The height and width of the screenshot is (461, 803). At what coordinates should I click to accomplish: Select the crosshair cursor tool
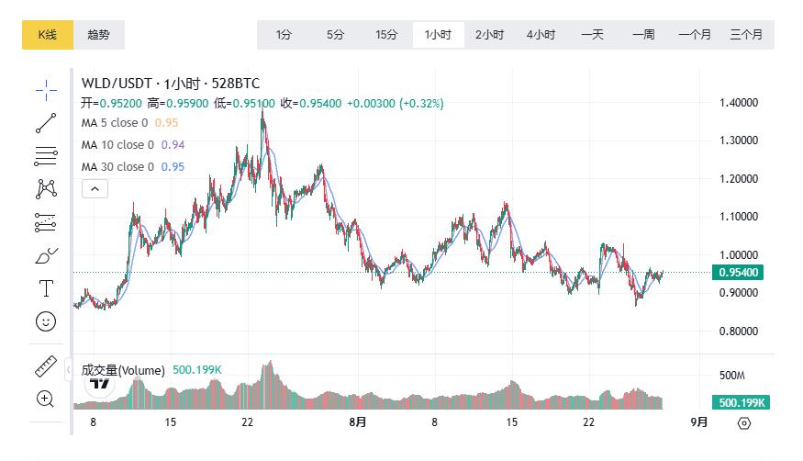pyautogui.click(x=46, y=89)
